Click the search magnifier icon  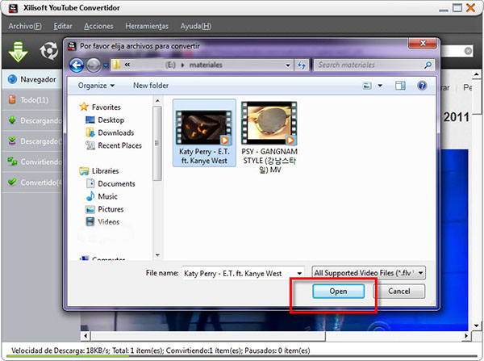click(428, 65)
